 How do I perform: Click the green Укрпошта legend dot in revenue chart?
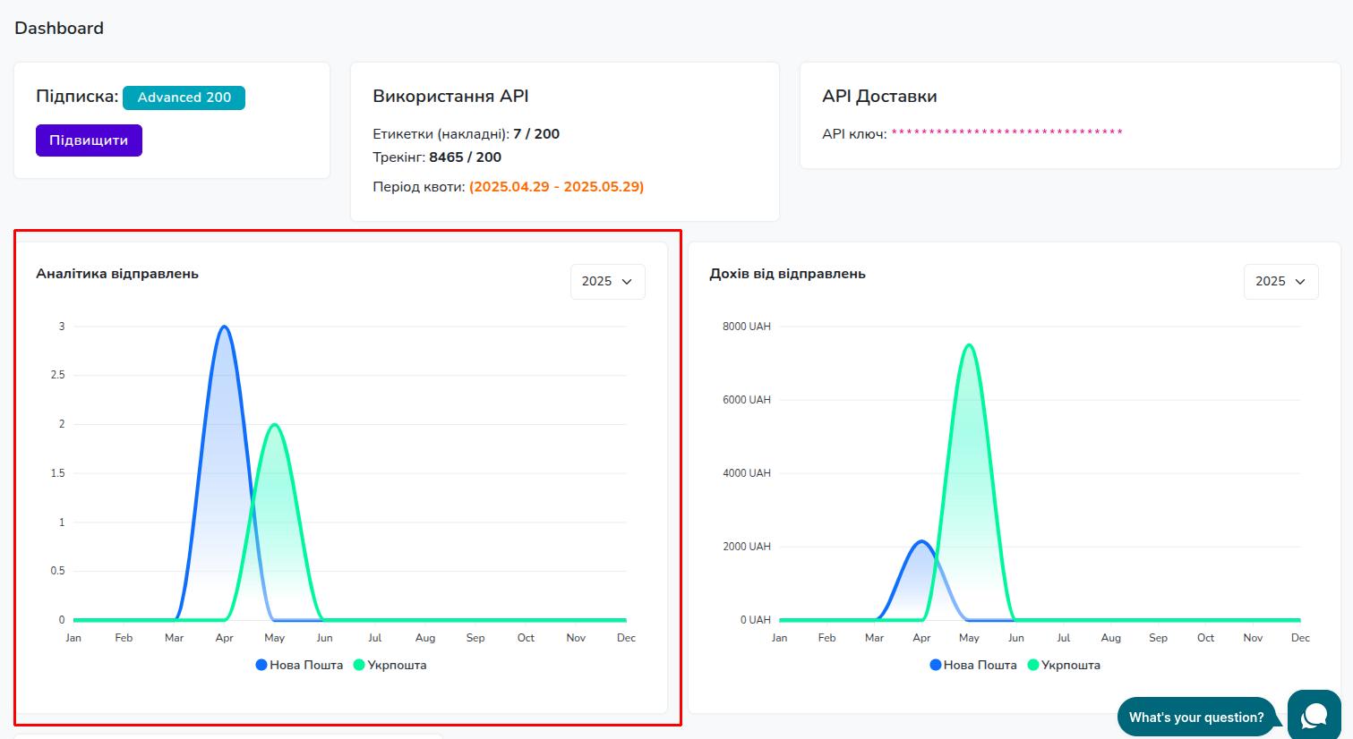[1032, 665]
